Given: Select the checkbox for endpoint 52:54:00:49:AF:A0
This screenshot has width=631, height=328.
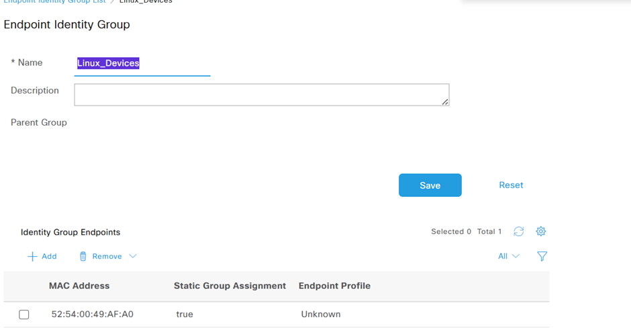Looking at the screenshot, I should coord(24,315).
